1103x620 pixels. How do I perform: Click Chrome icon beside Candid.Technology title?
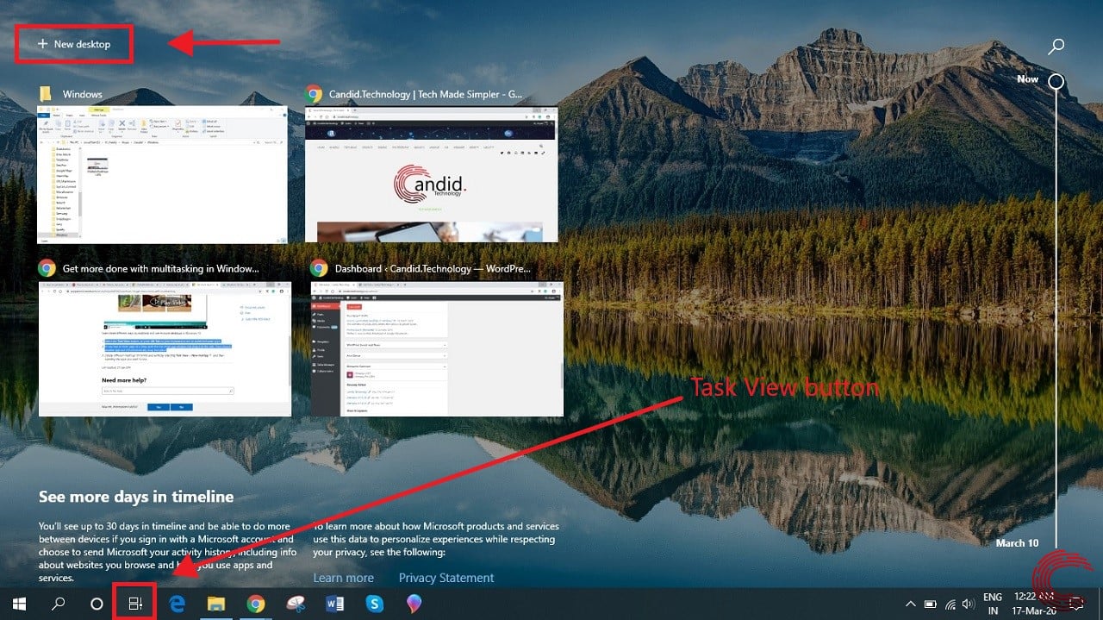[x=314, y=94]
